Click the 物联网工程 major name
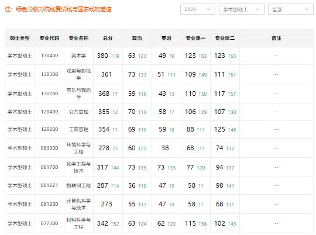 (x=78, y=185)
